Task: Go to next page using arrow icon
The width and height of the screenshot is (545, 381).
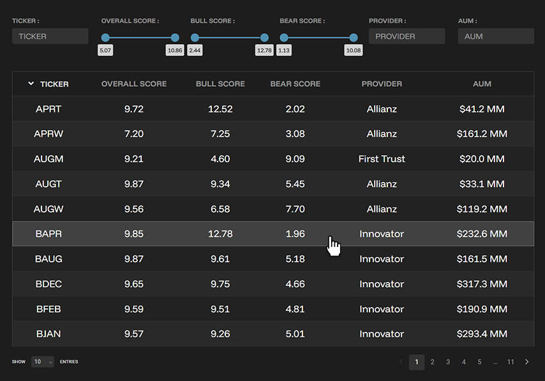Action: point(526,362)
